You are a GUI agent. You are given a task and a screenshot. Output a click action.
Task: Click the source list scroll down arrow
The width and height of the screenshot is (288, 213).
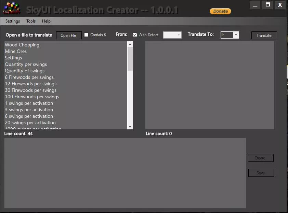[x=130, y=127]
